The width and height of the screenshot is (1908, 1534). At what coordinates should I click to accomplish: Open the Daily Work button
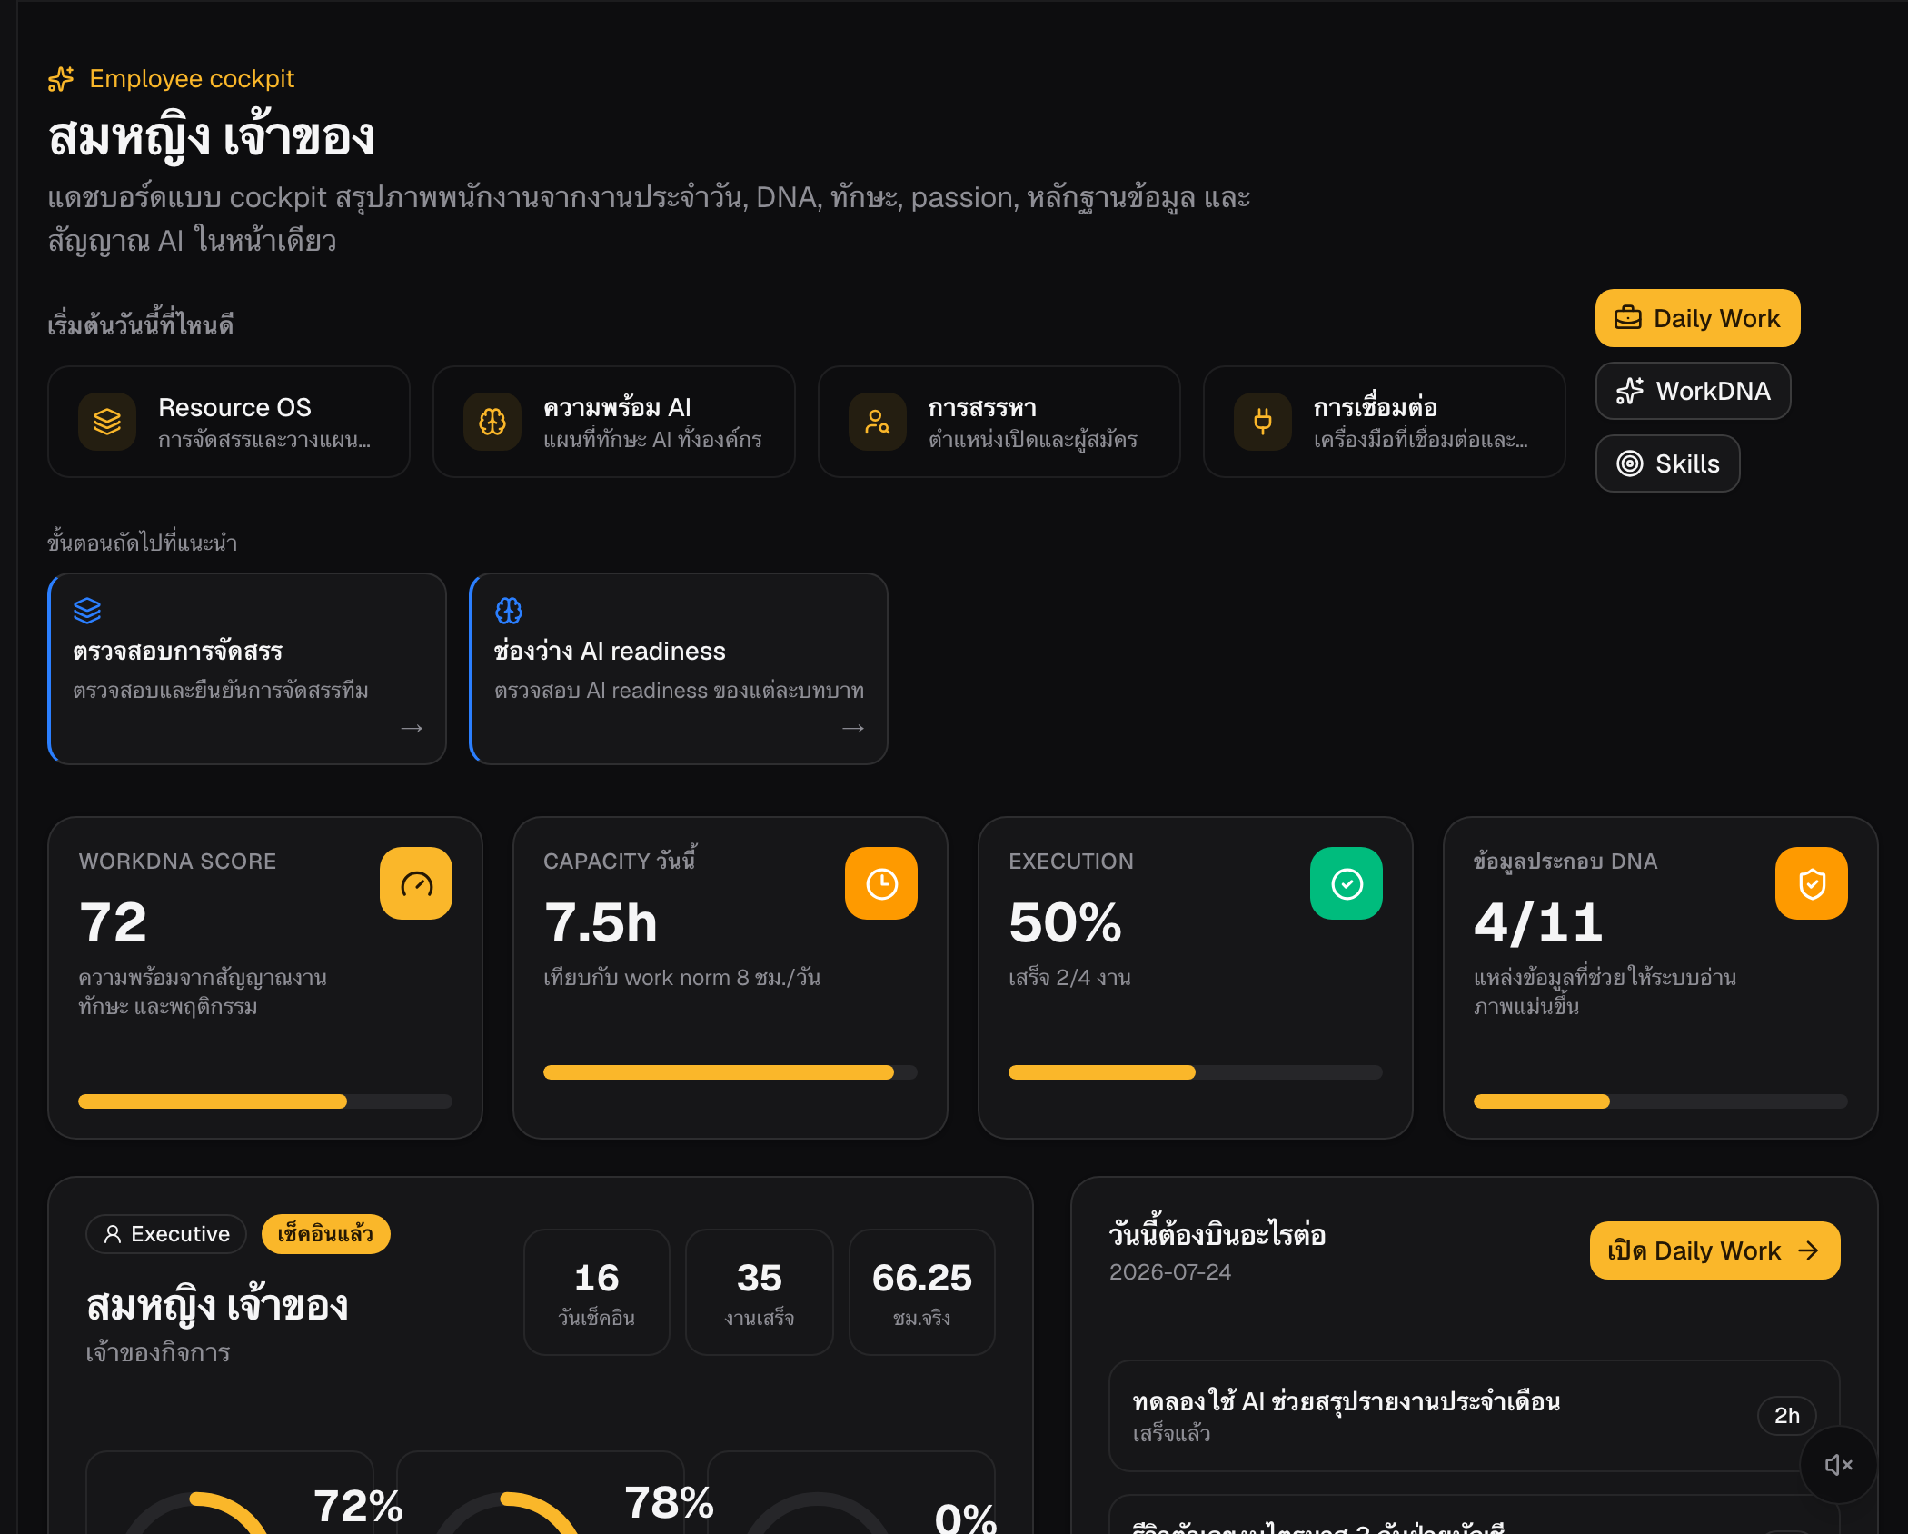click(x=1697, y=318)
